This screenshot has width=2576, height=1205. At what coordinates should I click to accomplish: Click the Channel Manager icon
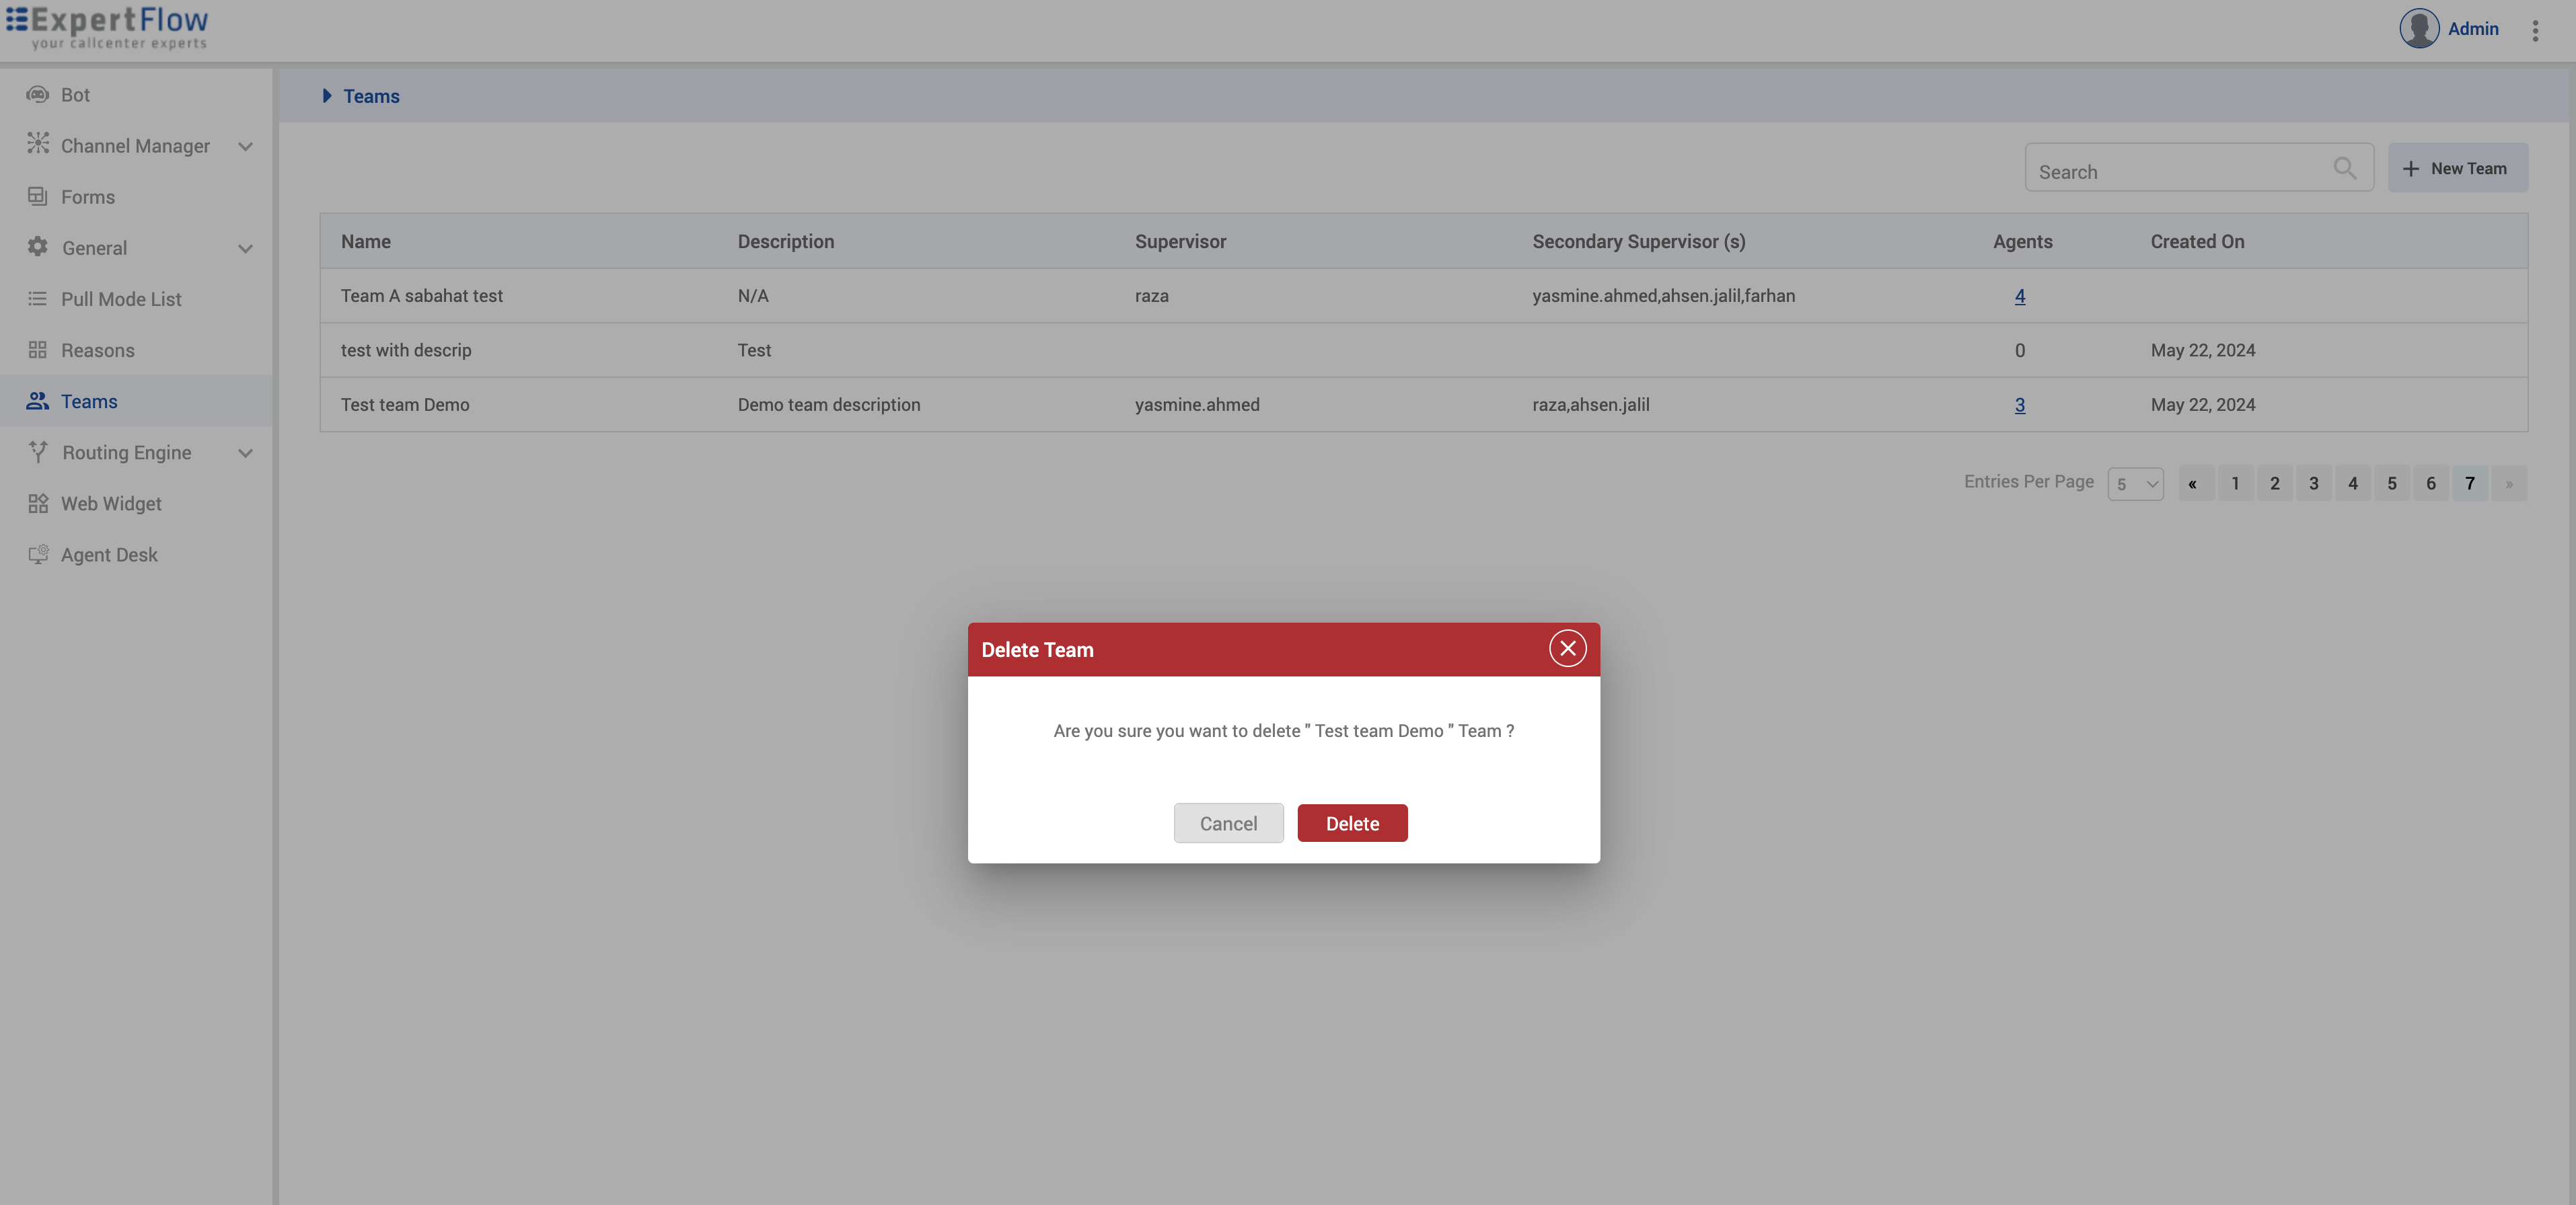pyautogui.click(x=36, y=146)
